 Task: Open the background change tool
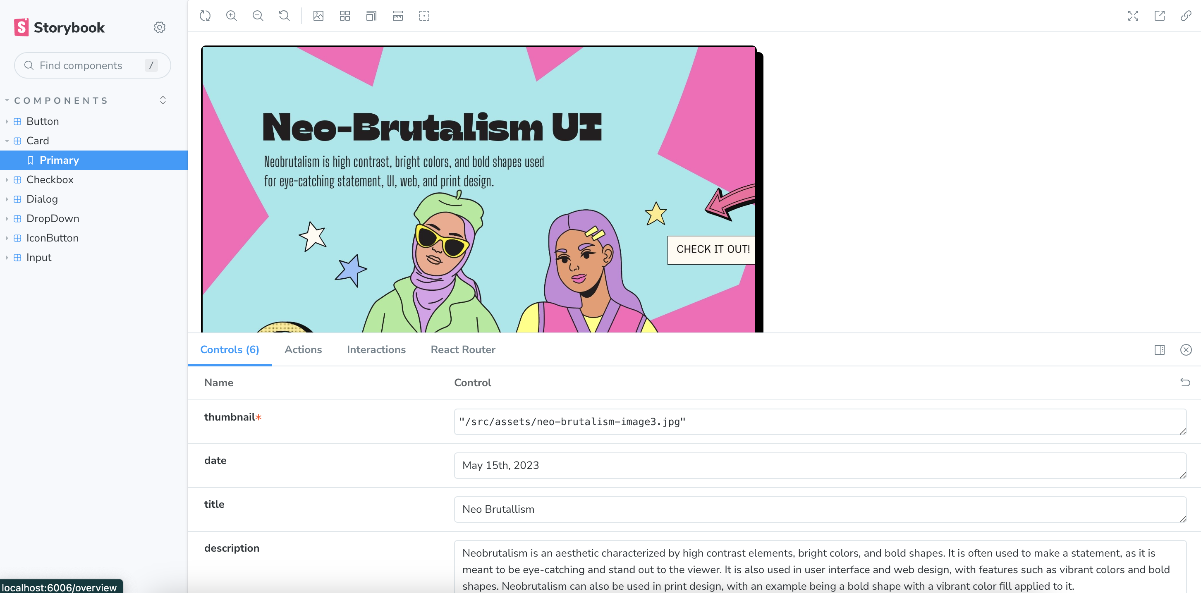pyautogui.click(x=318, y=16)
